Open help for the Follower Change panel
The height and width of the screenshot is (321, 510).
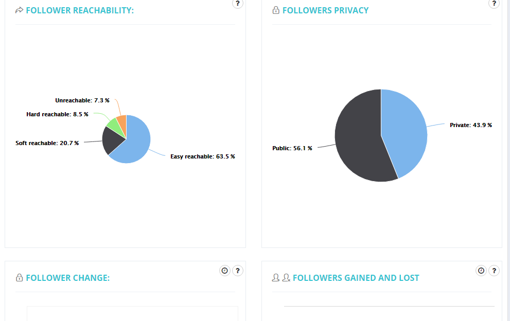237,270
